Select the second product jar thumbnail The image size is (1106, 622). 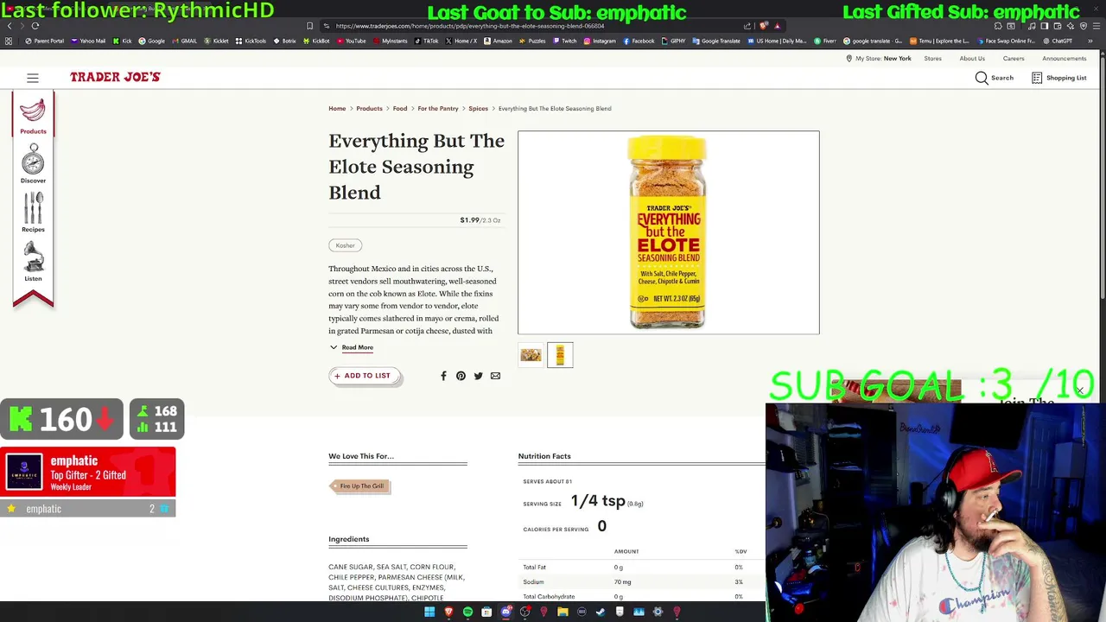coord(560,355)
